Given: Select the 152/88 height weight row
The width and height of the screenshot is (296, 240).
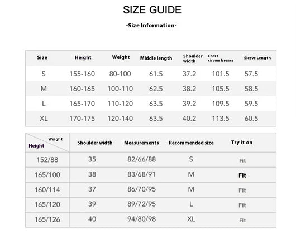Looking at the screenshot, I should pyautogui.click(x=151, y=160).
